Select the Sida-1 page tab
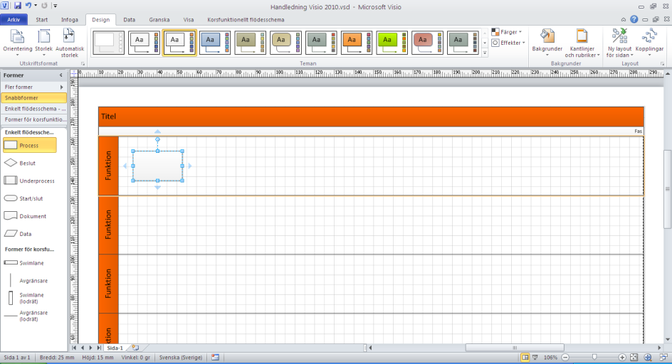The height and width of the screenshot is (364, 672). (115, 348)
